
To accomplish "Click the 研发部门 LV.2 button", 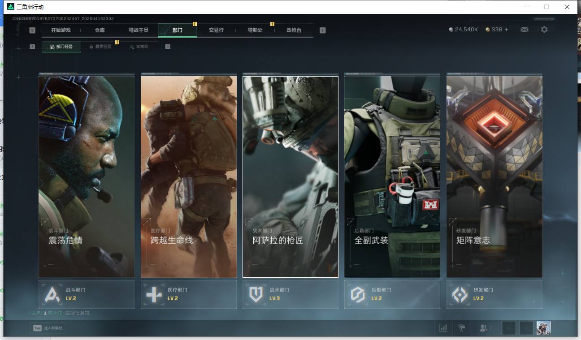I will pos(494,294).
